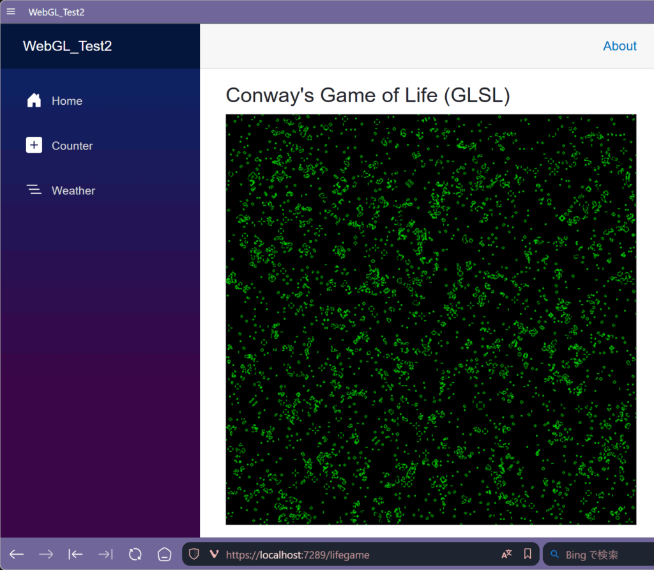
Task: Open the Vivaldi hamburger menu
Action: (11, 12)
